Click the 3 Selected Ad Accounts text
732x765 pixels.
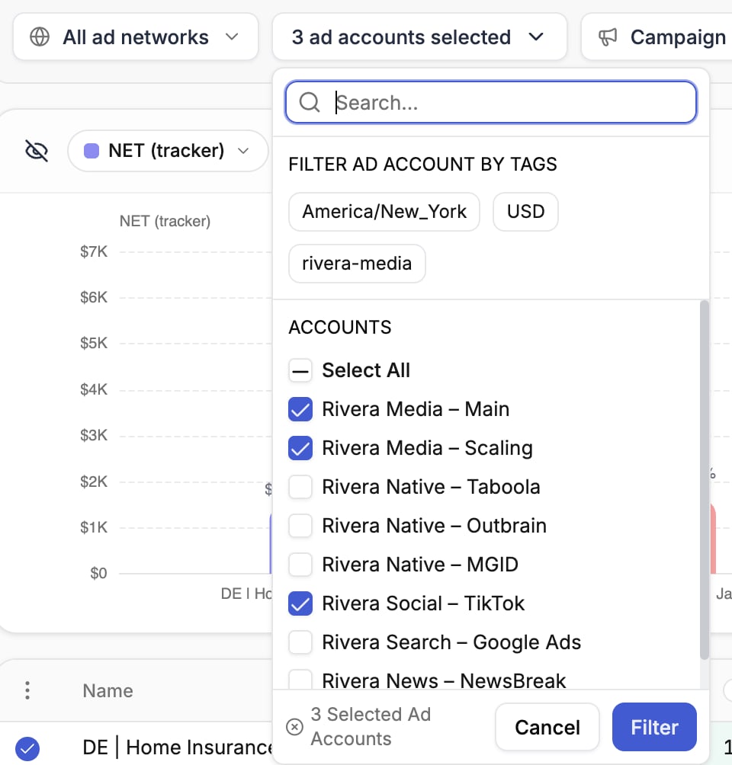click(371, 726)
